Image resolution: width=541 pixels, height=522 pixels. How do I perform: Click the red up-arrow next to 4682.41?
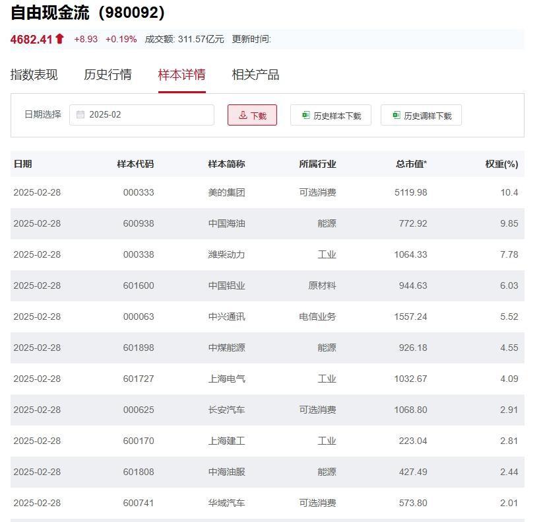[x=59, y=39]
